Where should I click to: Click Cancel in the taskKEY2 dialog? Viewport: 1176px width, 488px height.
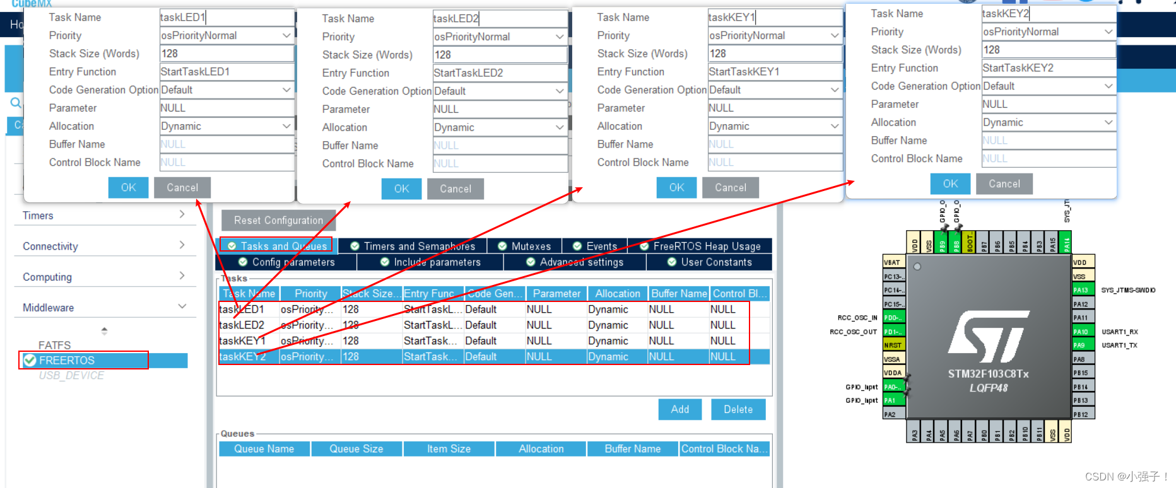click(x=1004, y=184)
